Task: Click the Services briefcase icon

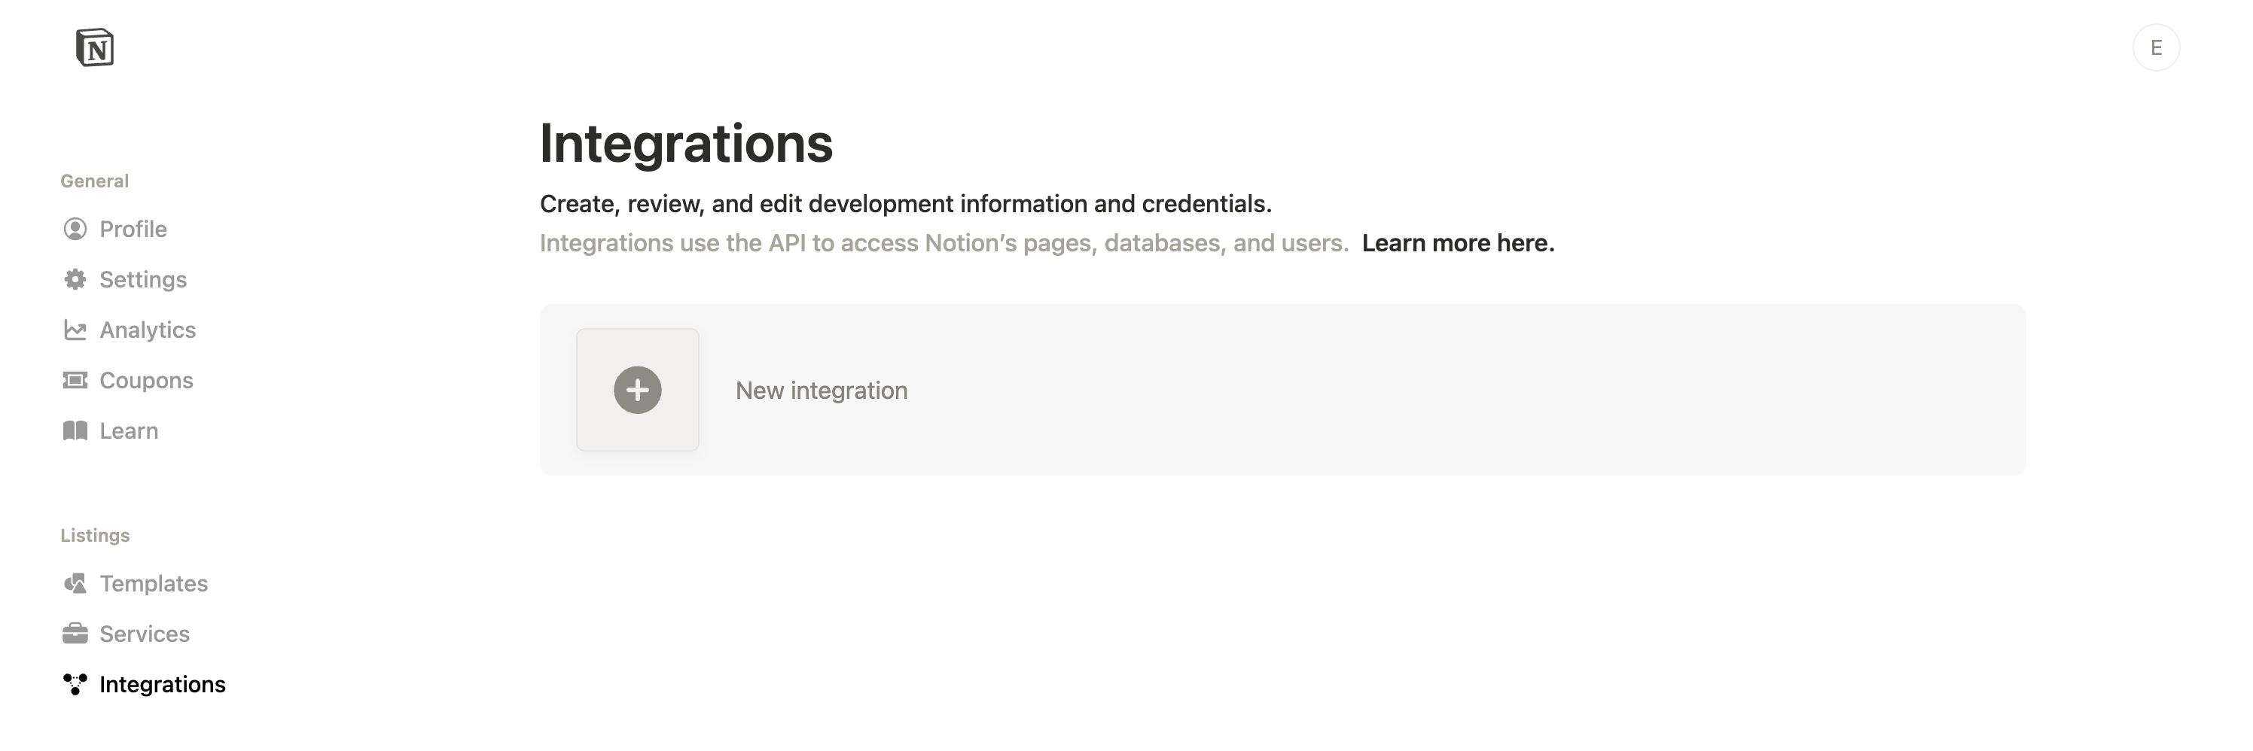Action: (75, 634)
